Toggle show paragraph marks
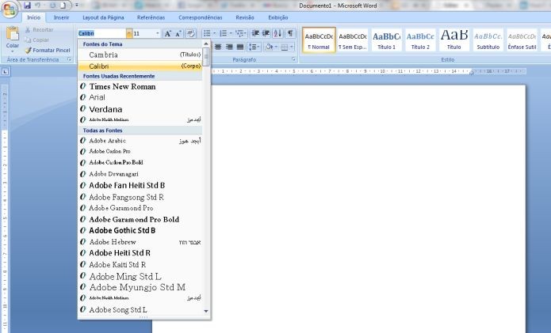Viewport: 551px width, 333px height. 290,33
